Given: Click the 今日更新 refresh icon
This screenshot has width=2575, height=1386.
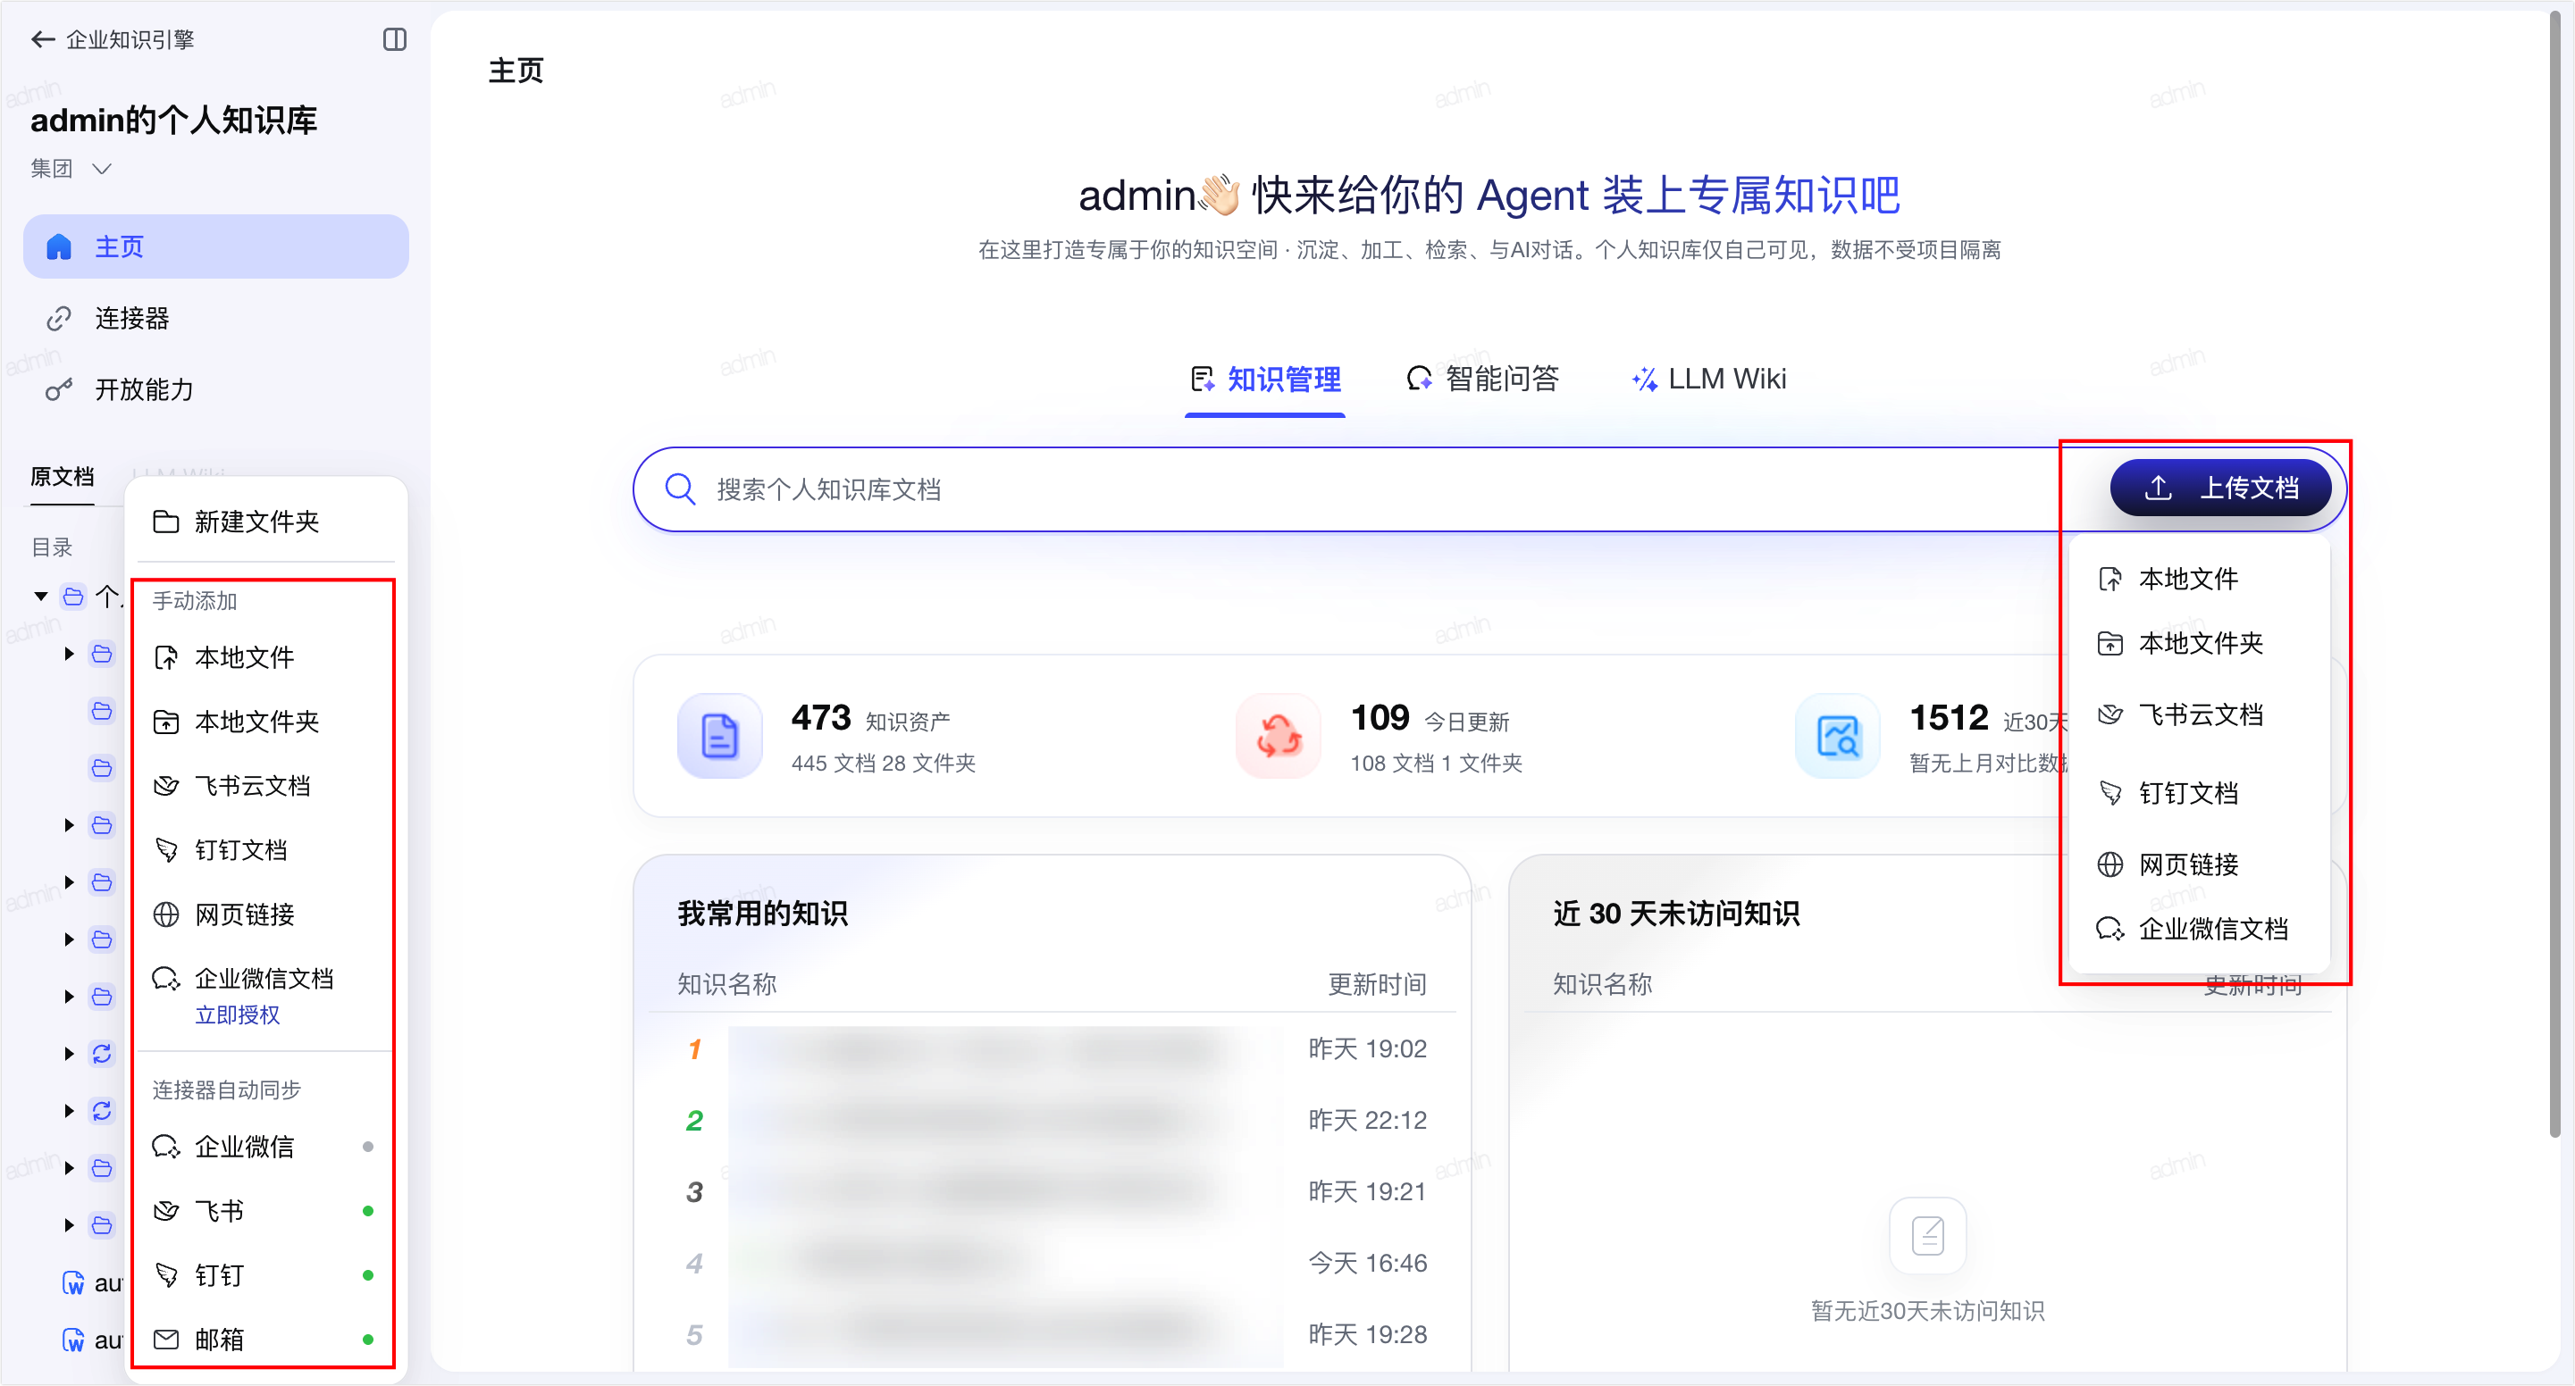Looking at the screenshot, I should [x=1279, y=737].
